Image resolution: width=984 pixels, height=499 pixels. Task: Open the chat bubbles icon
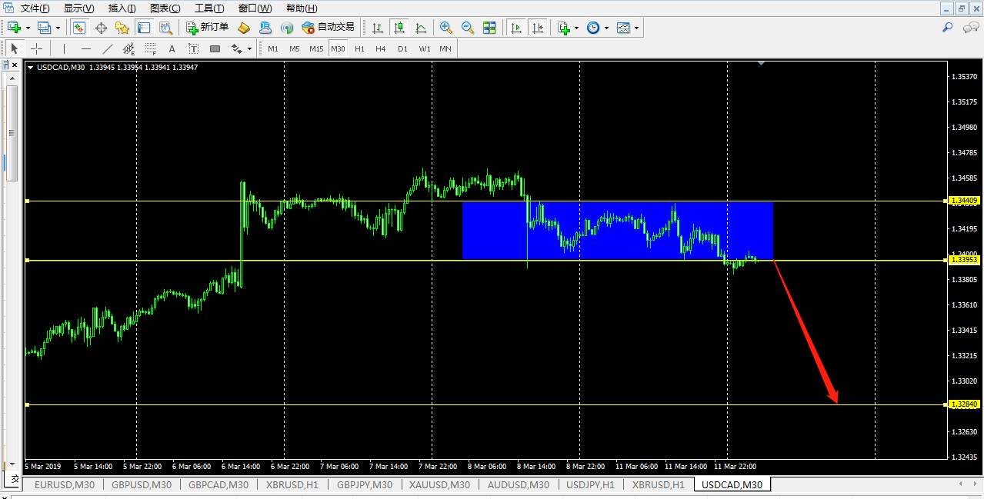coord(971,28)
